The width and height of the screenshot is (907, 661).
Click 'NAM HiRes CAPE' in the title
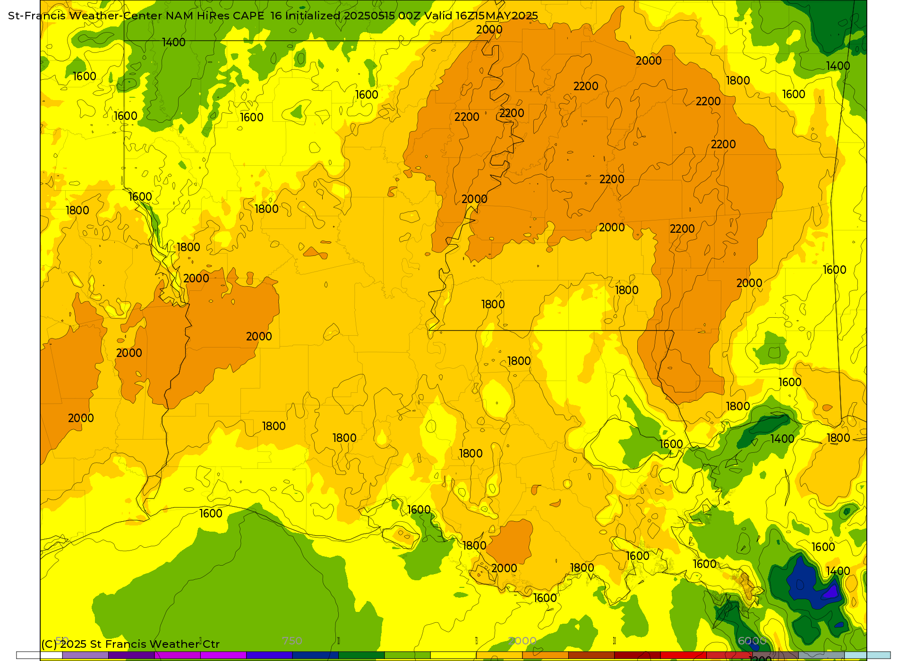click(215, 16)
